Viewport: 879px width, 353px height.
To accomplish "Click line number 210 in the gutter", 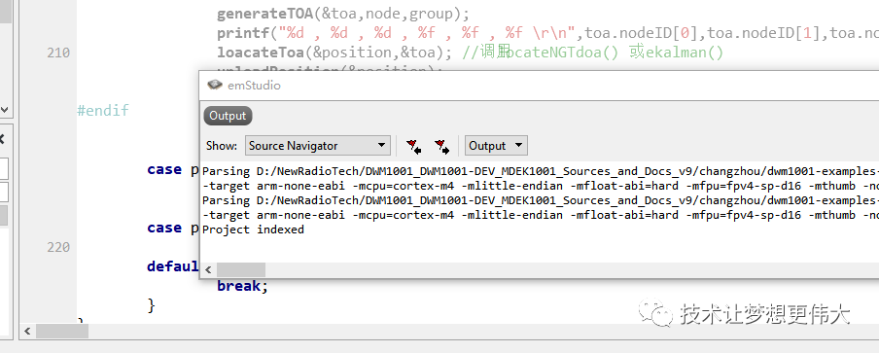I will tap(59, 53).
